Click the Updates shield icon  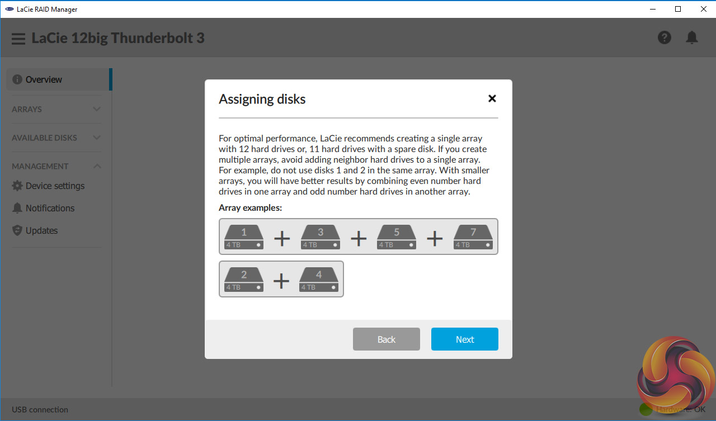[17, 230]
